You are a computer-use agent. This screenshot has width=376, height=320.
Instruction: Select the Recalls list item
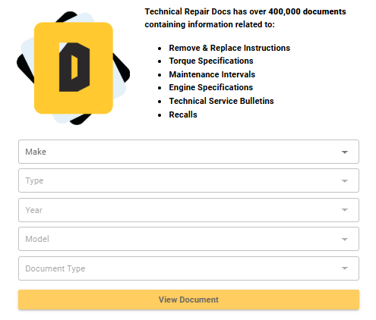[x=183, y=115]
